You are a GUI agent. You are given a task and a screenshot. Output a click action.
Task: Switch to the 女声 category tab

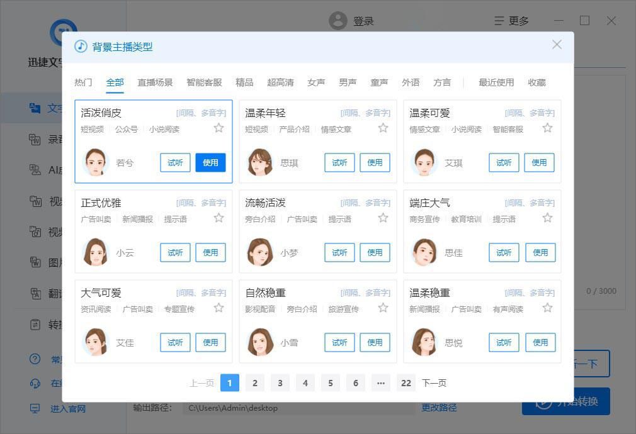[x=316, y=82]
